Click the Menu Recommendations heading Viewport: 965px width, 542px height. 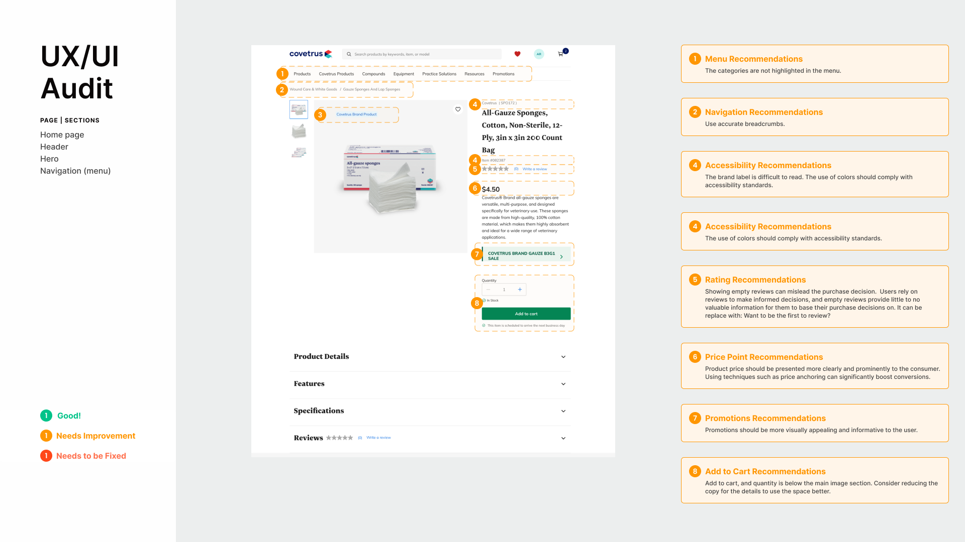754,59
